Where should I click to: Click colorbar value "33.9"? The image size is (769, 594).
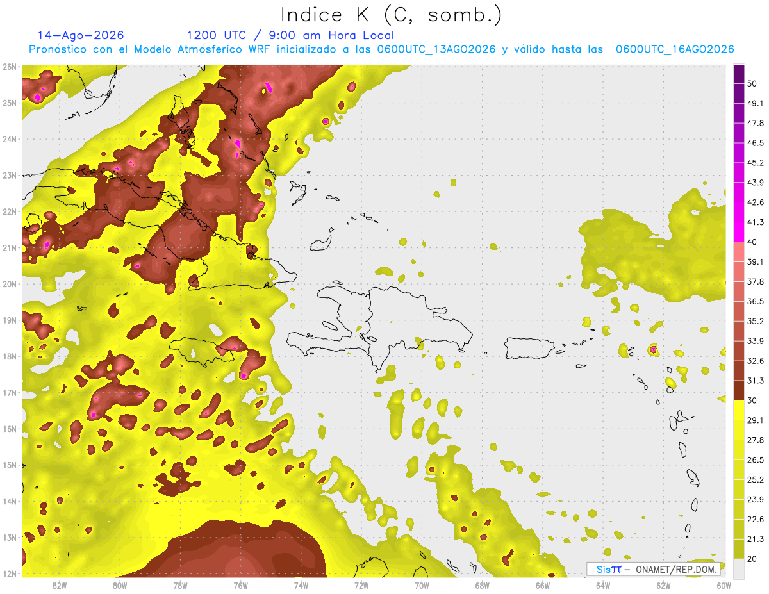755,341
